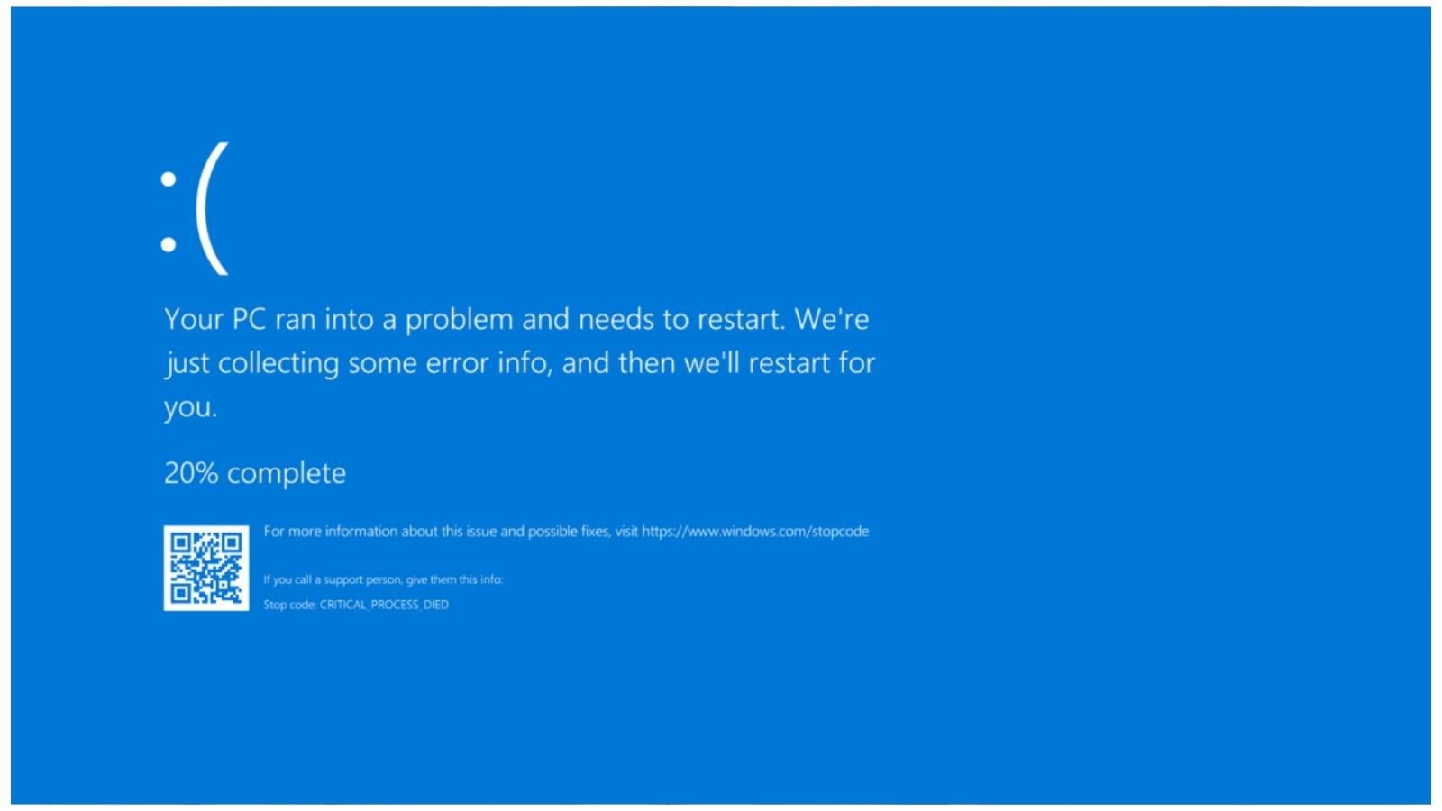This screenshot has width=1442, height=811.
Task: Click the QR code's top-right finder square
Action: [232, 542]
